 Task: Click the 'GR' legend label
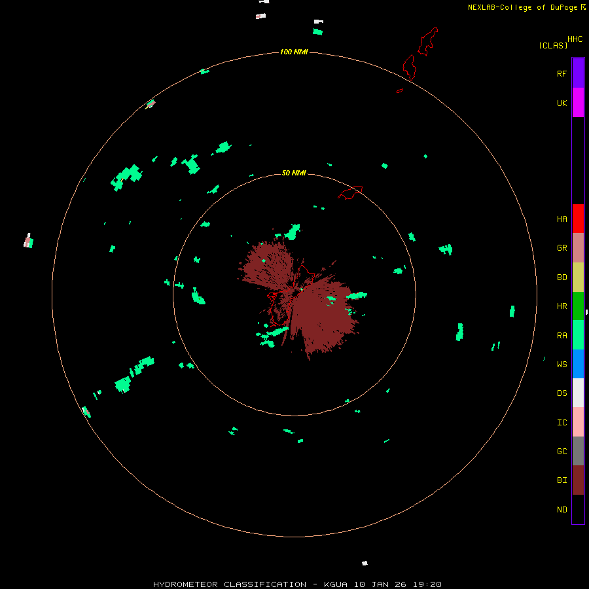pyautogui.click(x=562, y=248)
